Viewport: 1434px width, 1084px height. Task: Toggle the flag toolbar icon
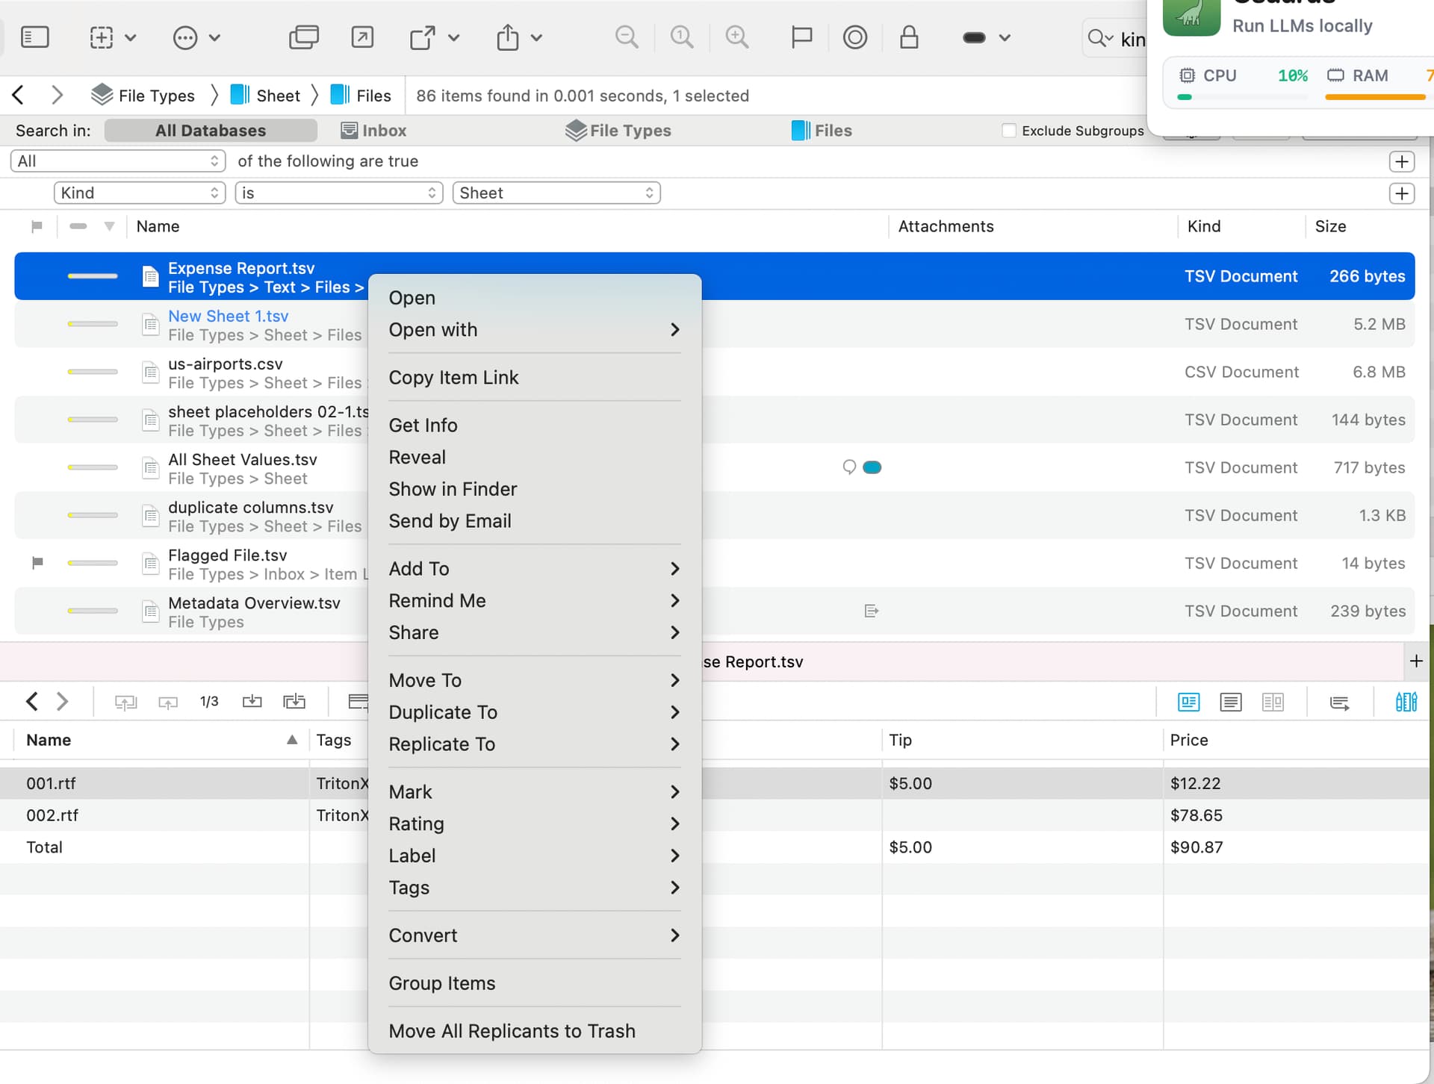click(x=801, y=37)
